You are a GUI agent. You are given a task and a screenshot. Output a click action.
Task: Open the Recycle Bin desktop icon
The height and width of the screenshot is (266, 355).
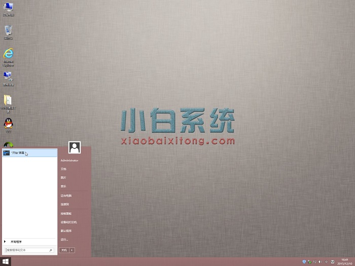pos(8,31)
